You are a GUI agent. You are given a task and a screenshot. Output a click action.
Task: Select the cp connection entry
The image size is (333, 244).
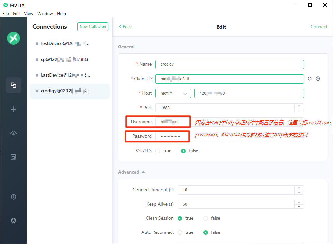pos(69,60)
